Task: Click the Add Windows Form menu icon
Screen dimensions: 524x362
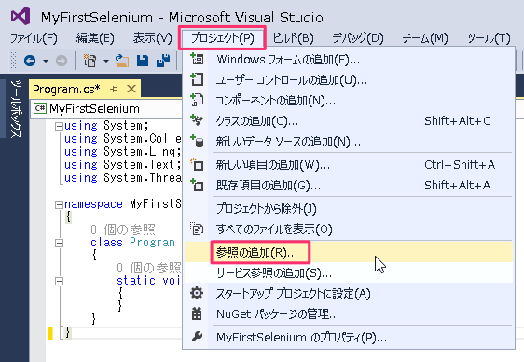Action: (x=197, y=59)
